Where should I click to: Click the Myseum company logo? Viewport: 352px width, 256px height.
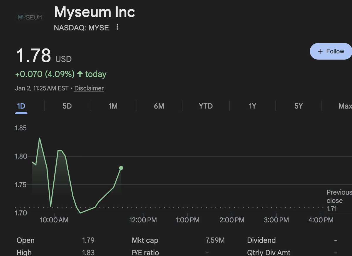click(x=30, y=17)
